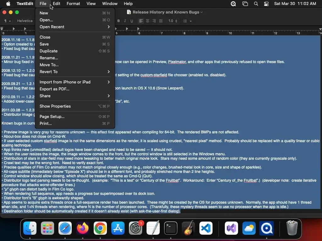Image resolution: width=322 pixels, height=241 pixels.
Task: Select Move To... menu item
Action: coord(75,65)
